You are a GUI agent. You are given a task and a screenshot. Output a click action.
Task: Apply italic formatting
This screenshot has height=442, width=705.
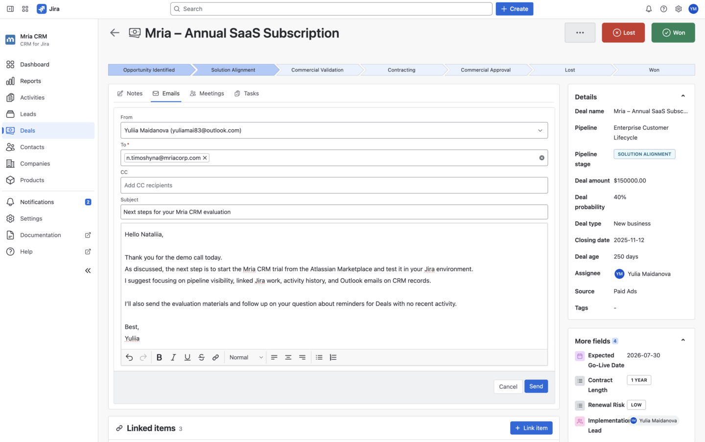pos(173,357)
